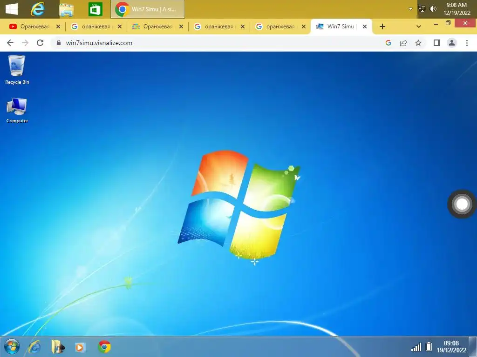Close the fifth tab, Google оранжевая
This screenshot has width=477, height=357.
point(304,26)
